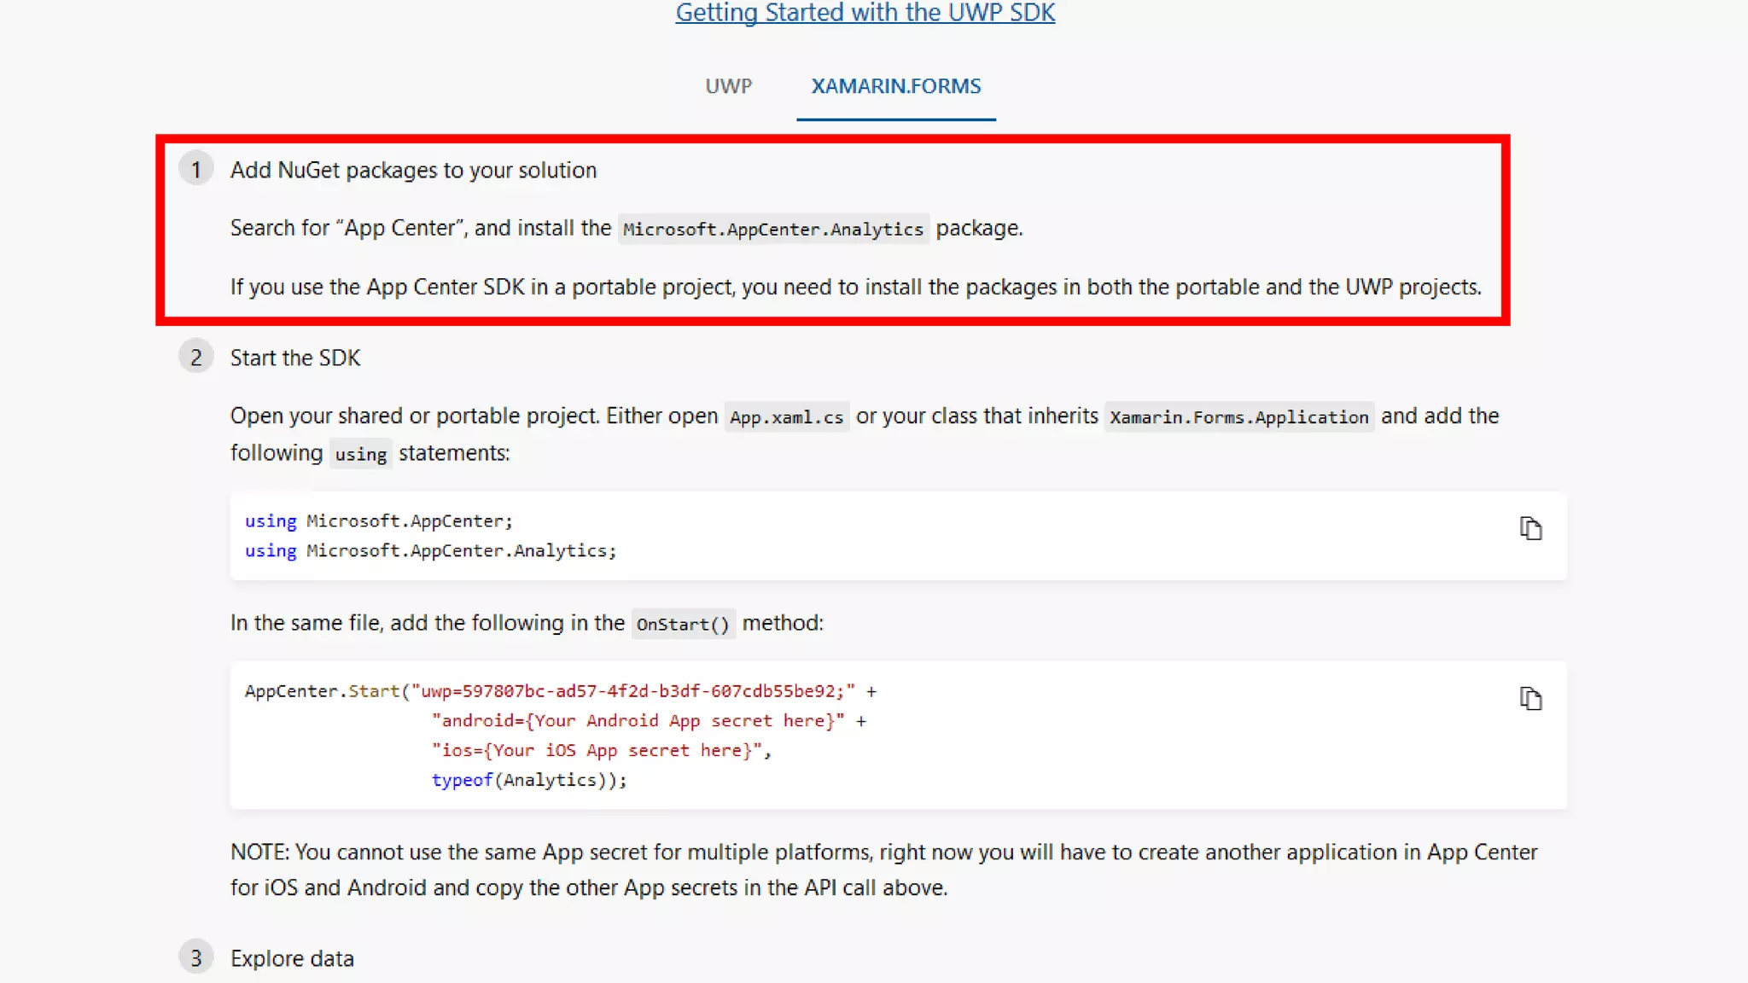Screen dimensions: 1748x983
Task: Click the uwp app secret string in code
Action: point(632,691)
